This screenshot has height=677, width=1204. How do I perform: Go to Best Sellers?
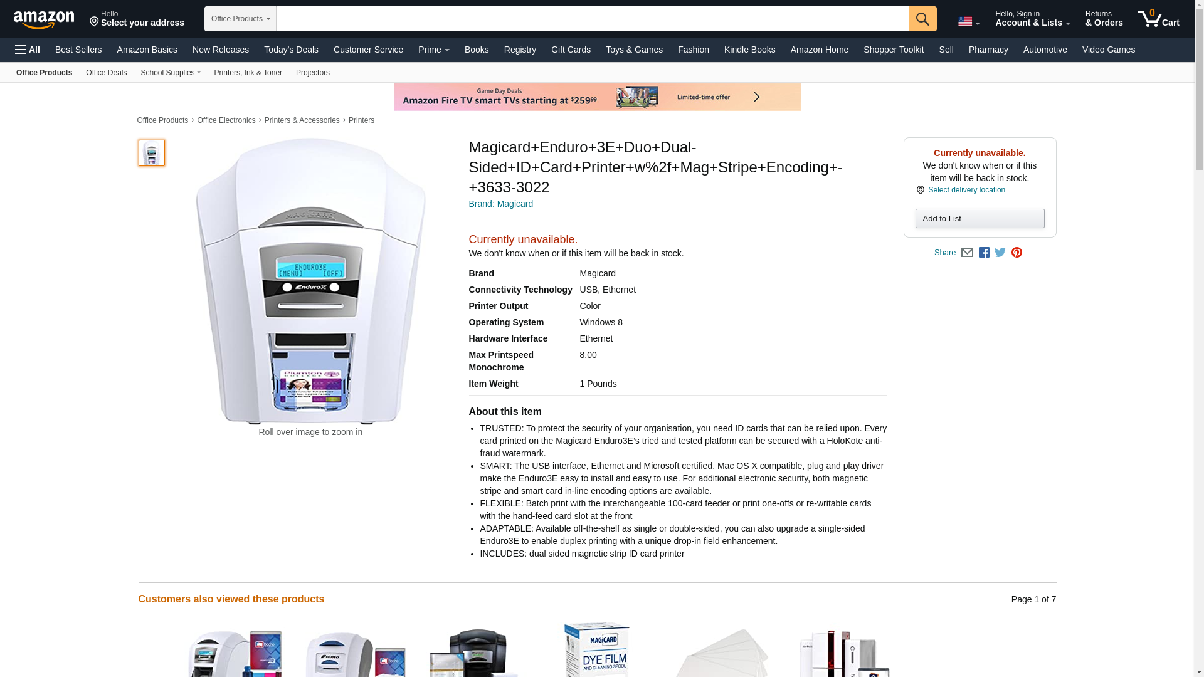(78, 50)
